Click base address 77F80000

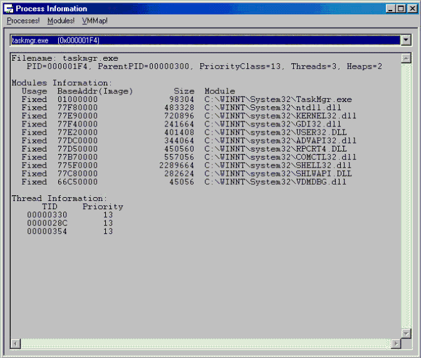pos(77,108)
